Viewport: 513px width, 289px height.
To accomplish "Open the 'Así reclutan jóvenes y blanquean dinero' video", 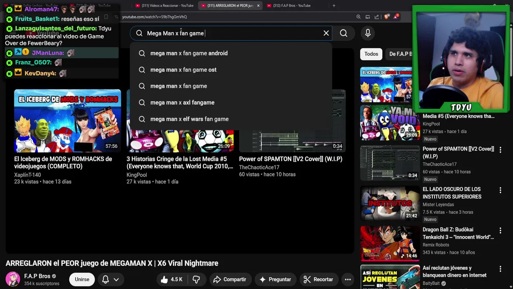I will (x=454, y=272).
